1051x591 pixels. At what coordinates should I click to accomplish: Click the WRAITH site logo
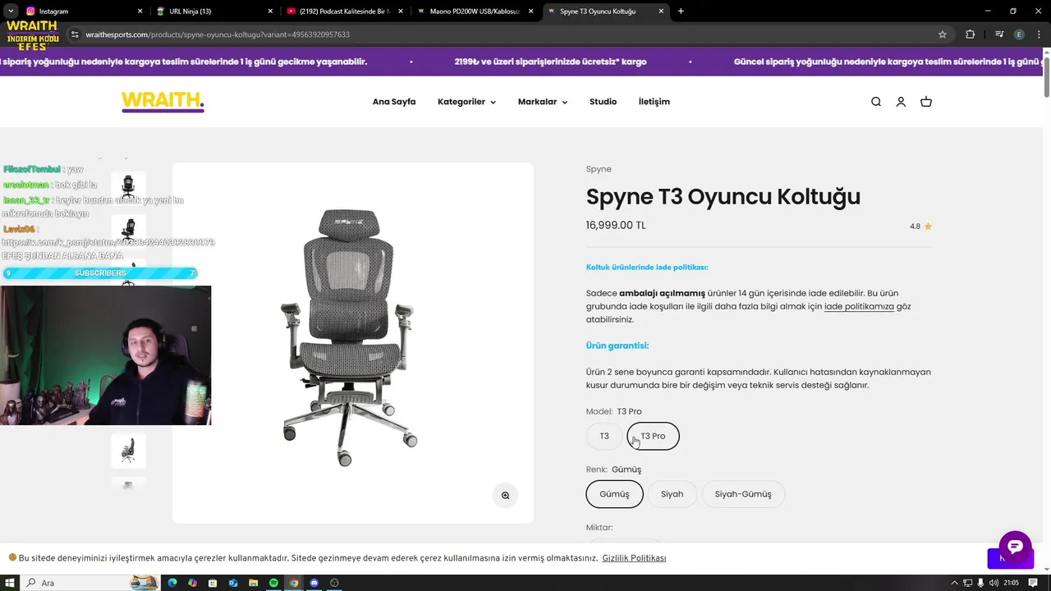tap(163, 102)
